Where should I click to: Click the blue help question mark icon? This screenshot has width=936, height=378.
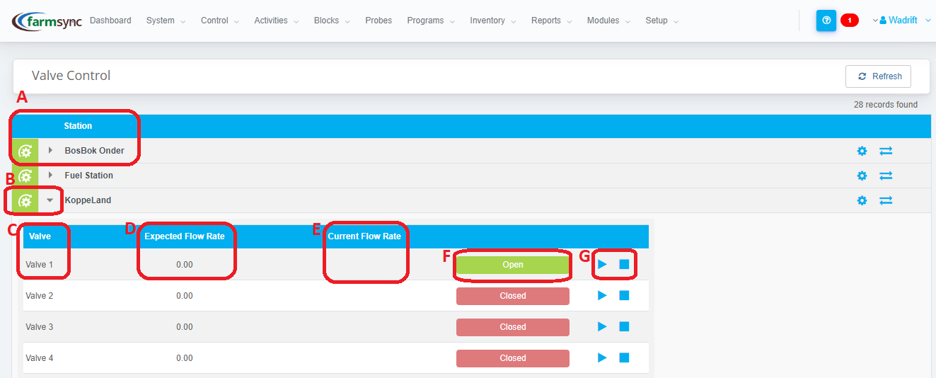click(826, 21)
